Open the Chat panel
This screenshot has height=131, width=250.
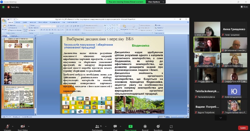coord(116,127)
